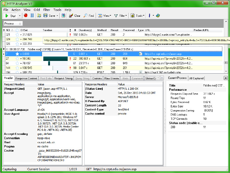Viewport: 230px width, 173px height.
Task: Open the File menu
Action: 6,10
